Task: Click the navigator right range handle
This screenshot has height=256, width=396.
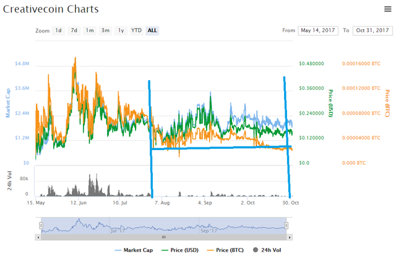Action: click(x=286, y=226)
